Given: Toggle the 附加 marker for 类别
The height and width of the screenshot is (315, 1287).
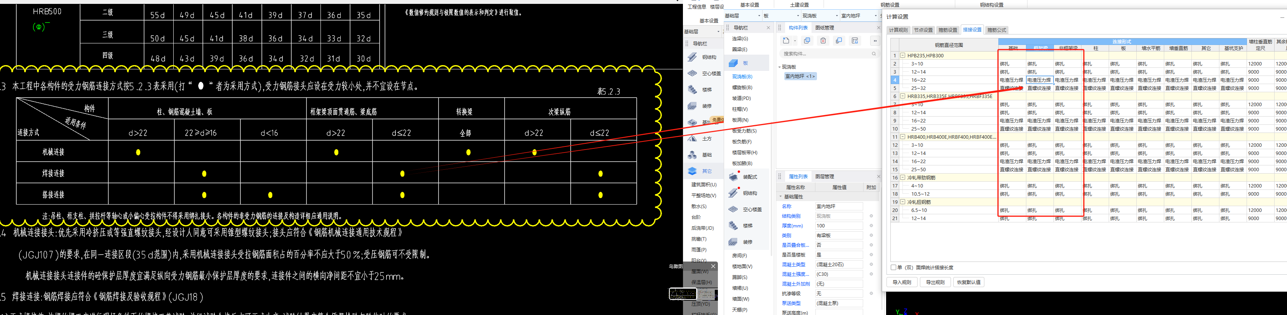Looking at the screenshot, I should coord(871,235).
